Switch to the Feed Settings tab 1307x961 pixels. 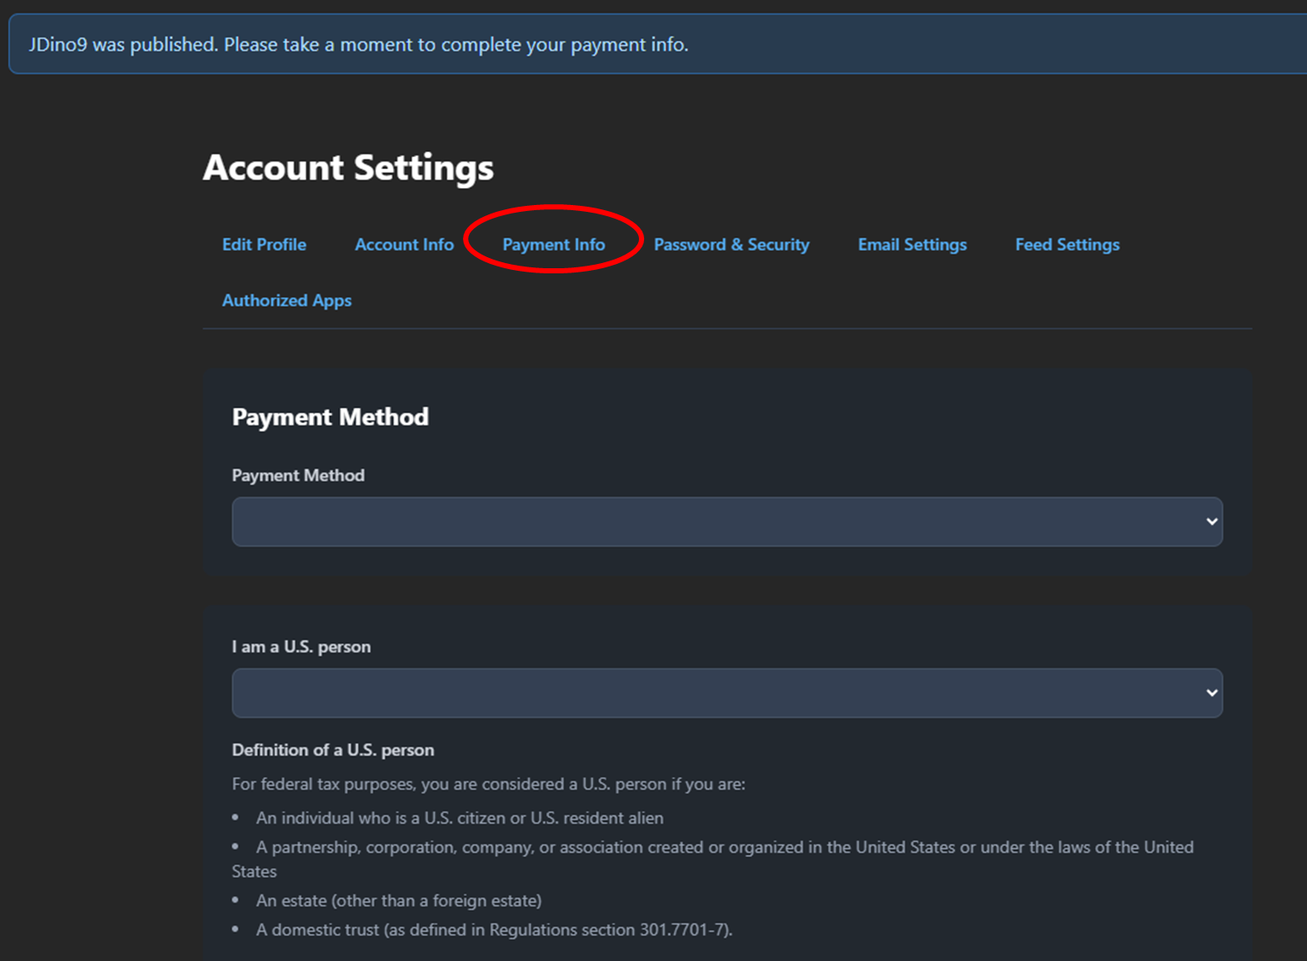point(1067,244)
